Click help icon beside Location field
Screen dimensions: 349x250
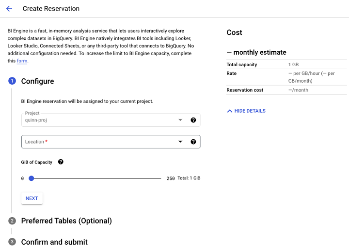click(x=193, y=142)
